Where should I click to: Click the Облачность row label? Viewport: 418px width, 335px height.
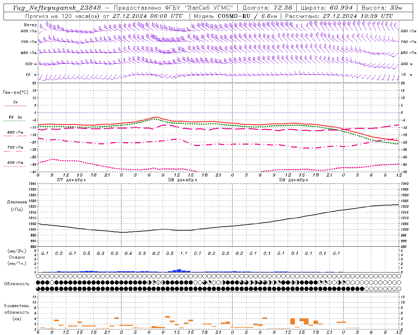point(17,284)
